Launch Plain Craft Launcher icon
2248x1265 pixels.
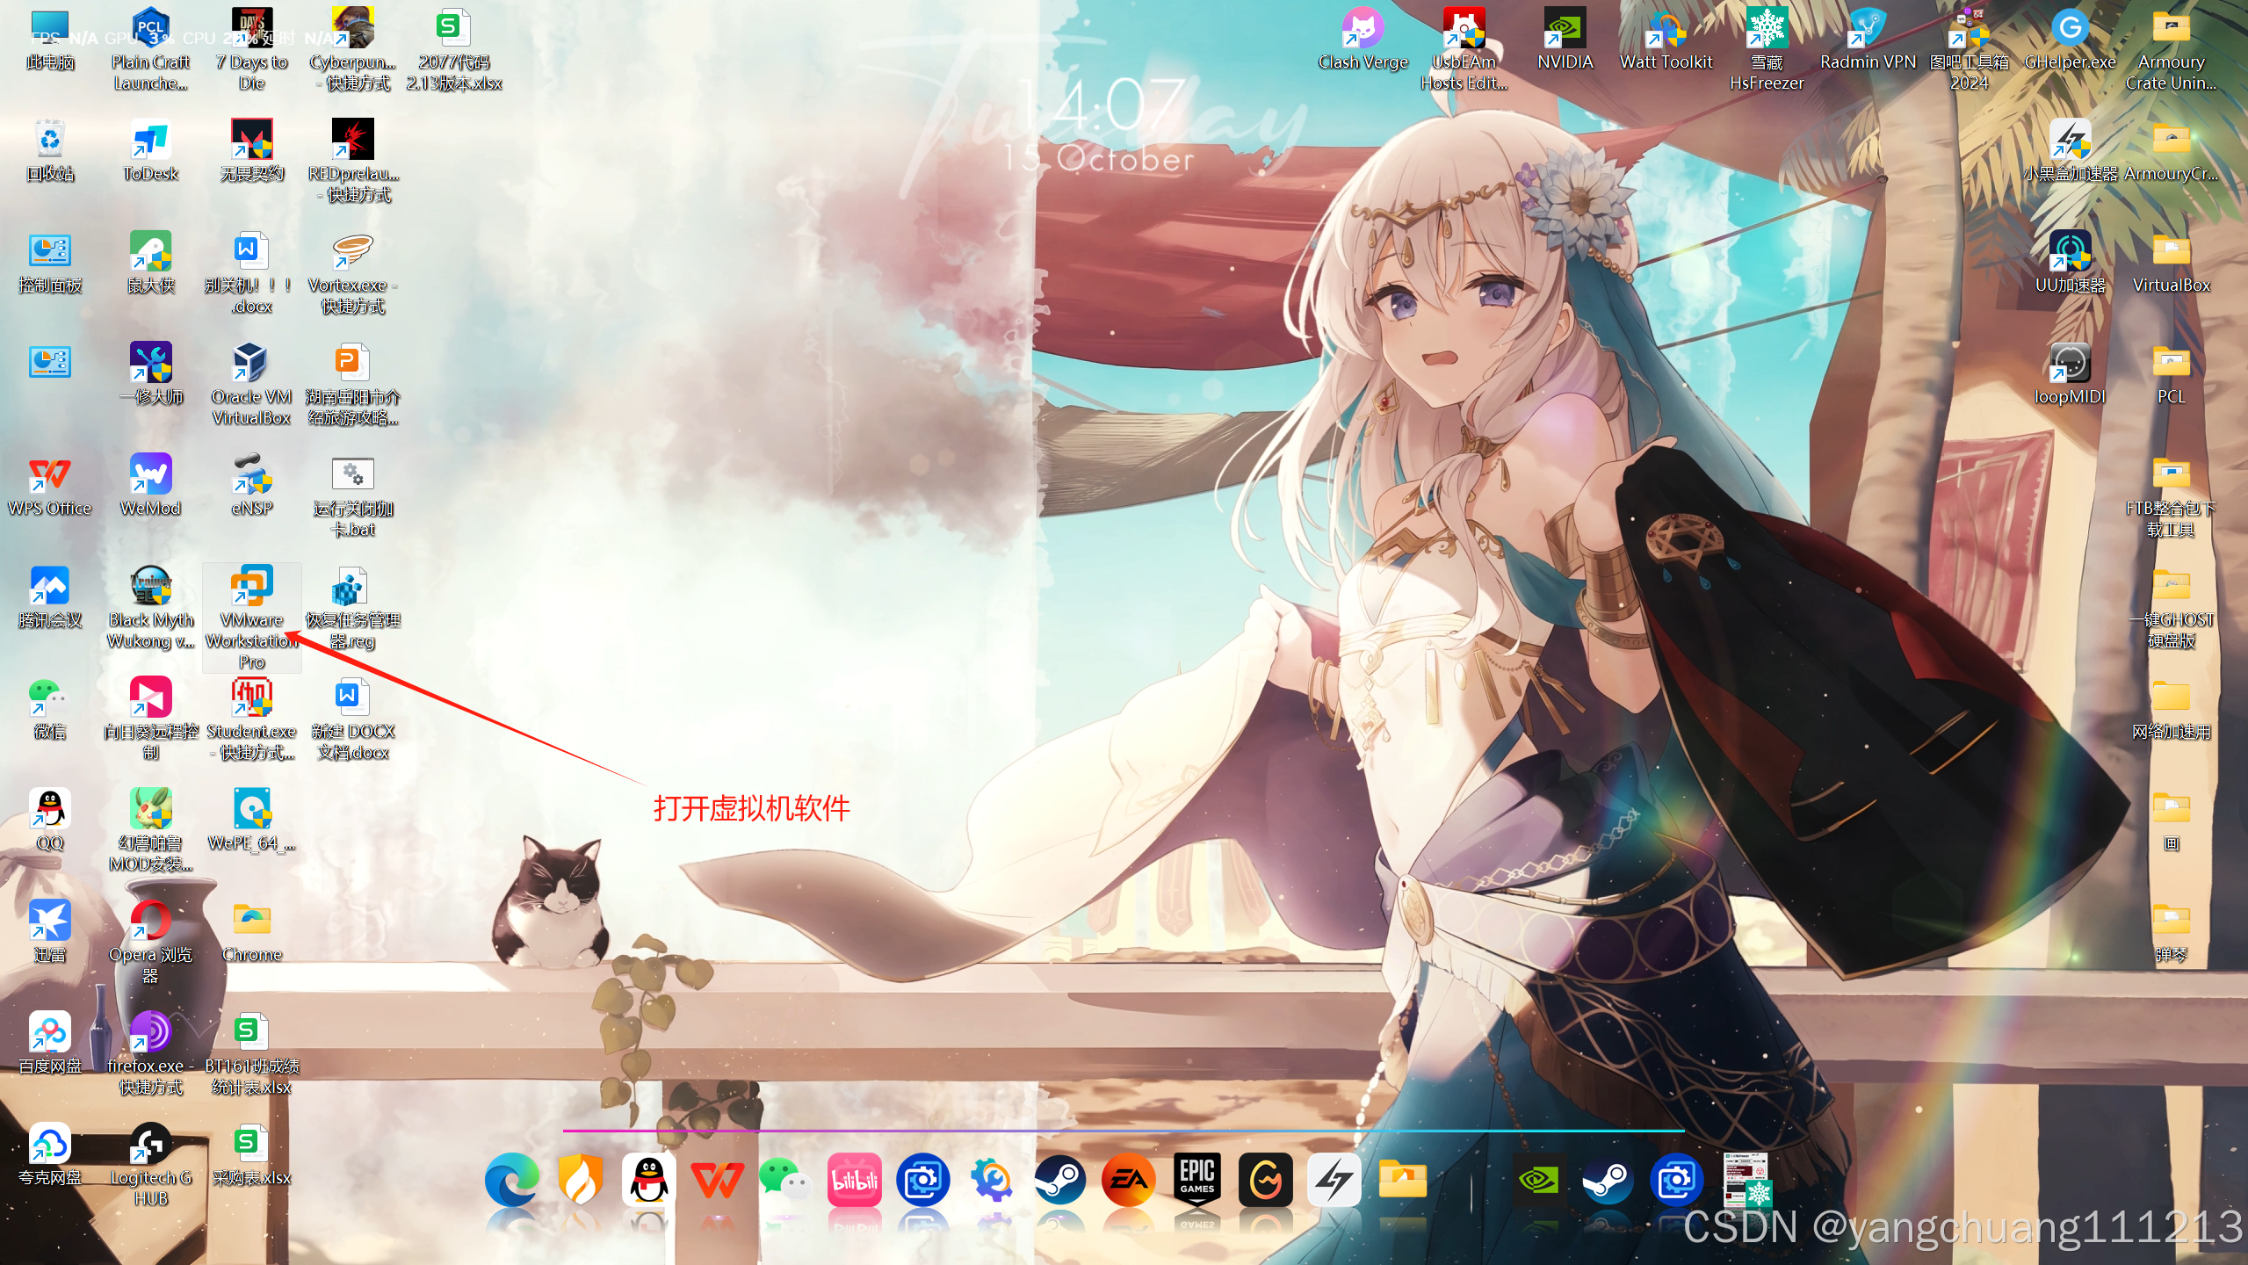click(151, 50)
